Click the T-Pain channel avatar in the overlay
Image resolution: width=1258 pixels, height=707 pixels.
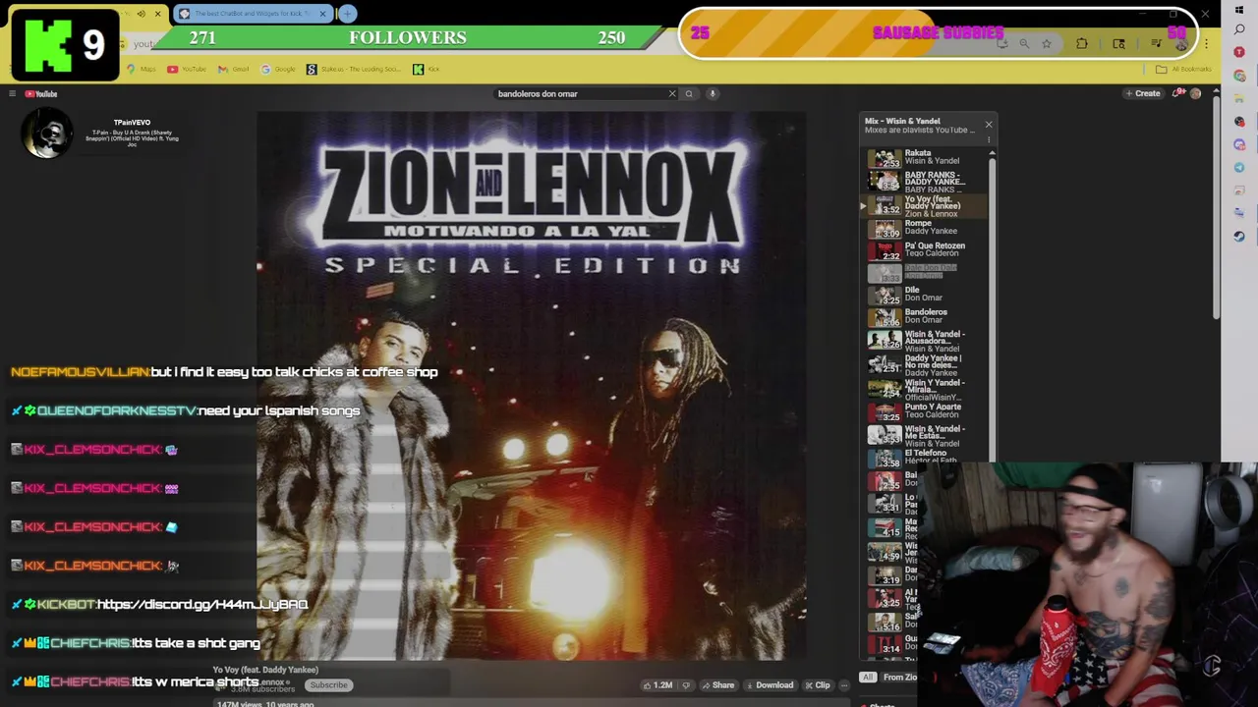(46, 135)
